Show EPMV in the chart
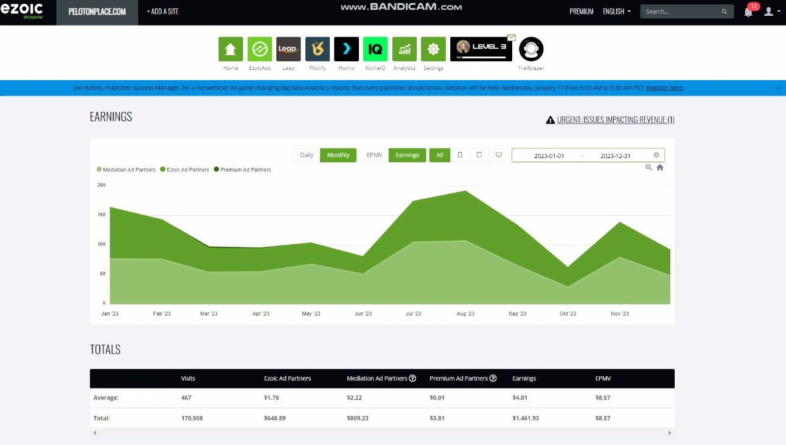The image size is (786, 445). [x=374, y=155]
